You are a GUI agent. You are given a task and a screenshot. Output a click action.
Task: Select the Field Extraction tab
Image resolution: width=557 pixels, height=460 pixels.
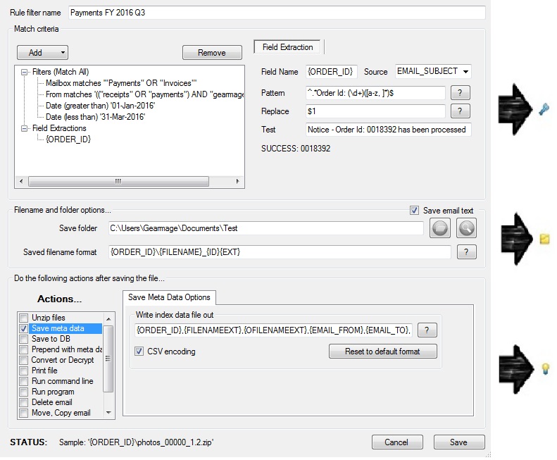coord(288,47)
